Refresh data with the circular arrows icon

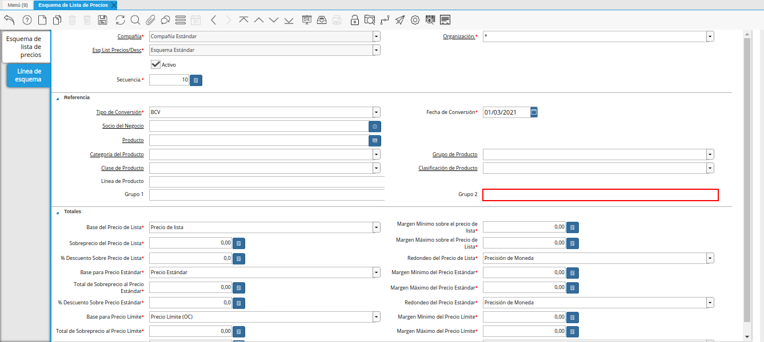pos(120,20)
